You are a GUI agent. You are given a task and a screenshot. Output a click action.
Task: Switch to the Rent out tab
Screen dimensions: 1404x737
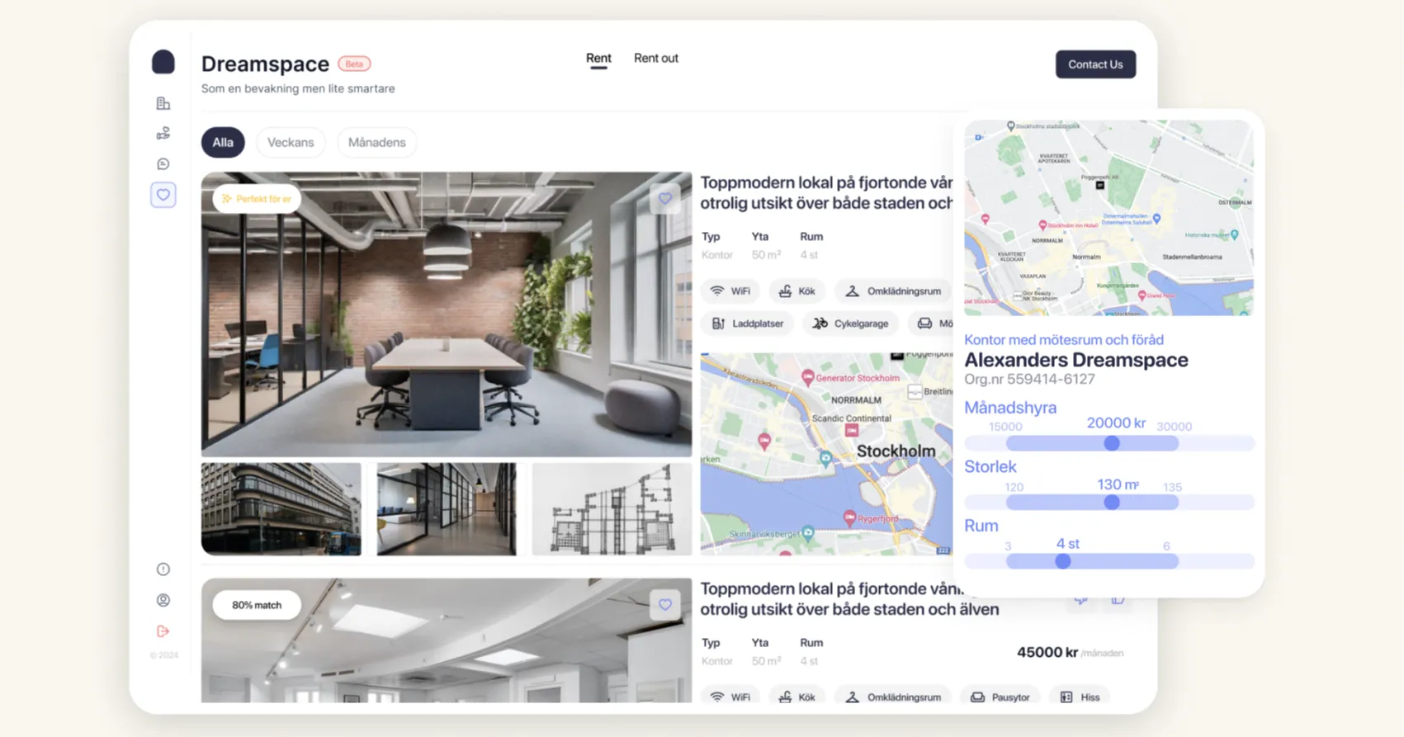(656, 58)
